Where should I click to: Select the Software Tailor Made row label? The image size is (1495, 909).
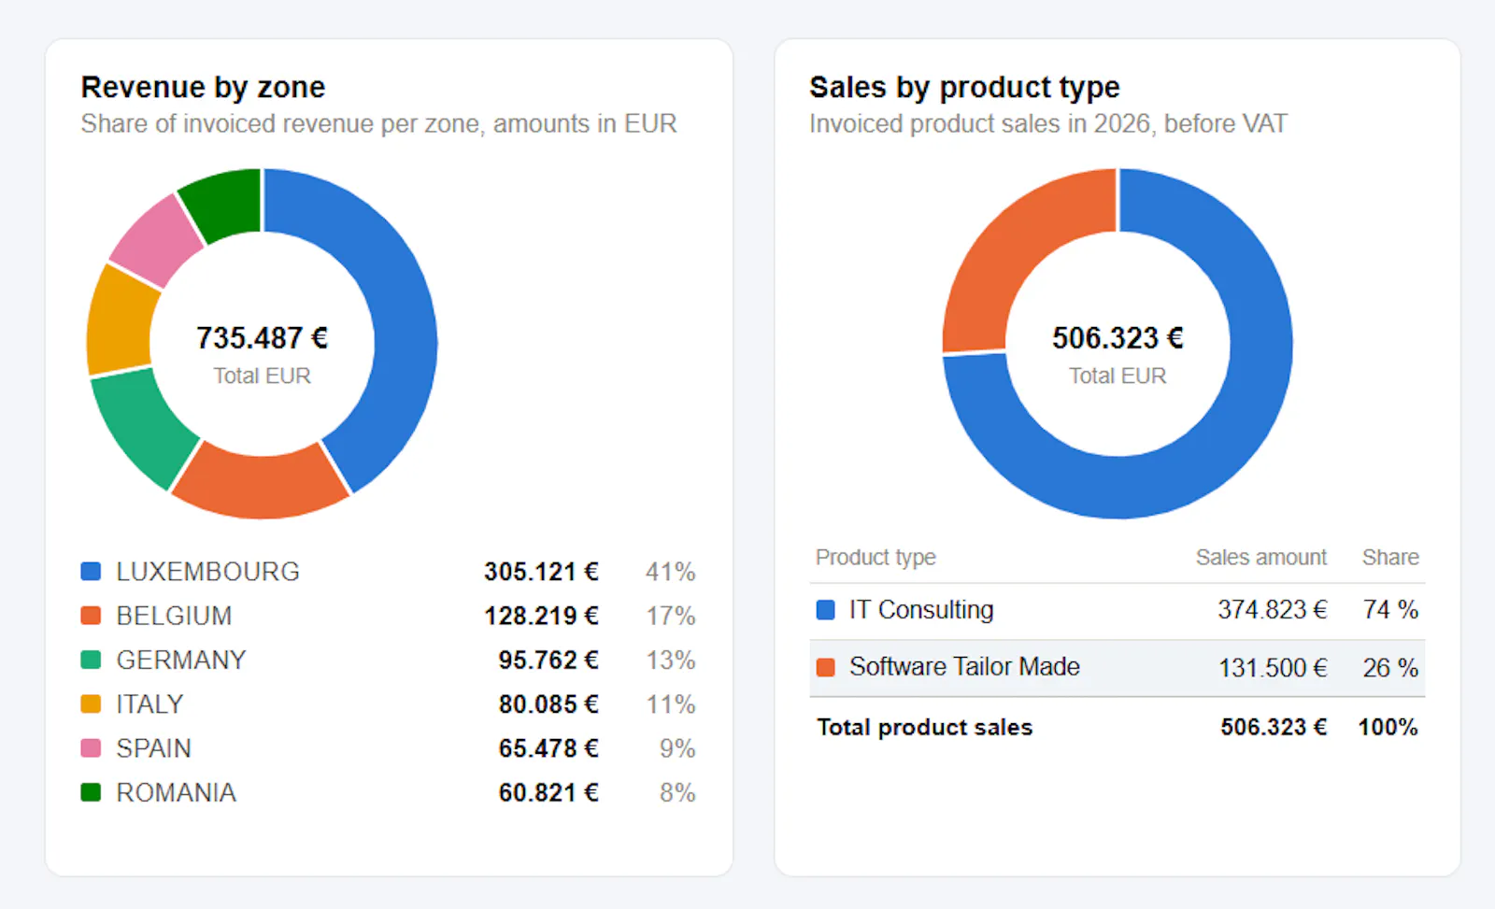click(964, 667)
